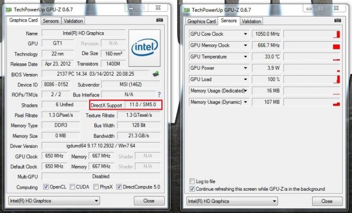Click the GPU Load history graph
This screenshot has width=352, height=213.
pyautogui.click(x=312, y=79)
